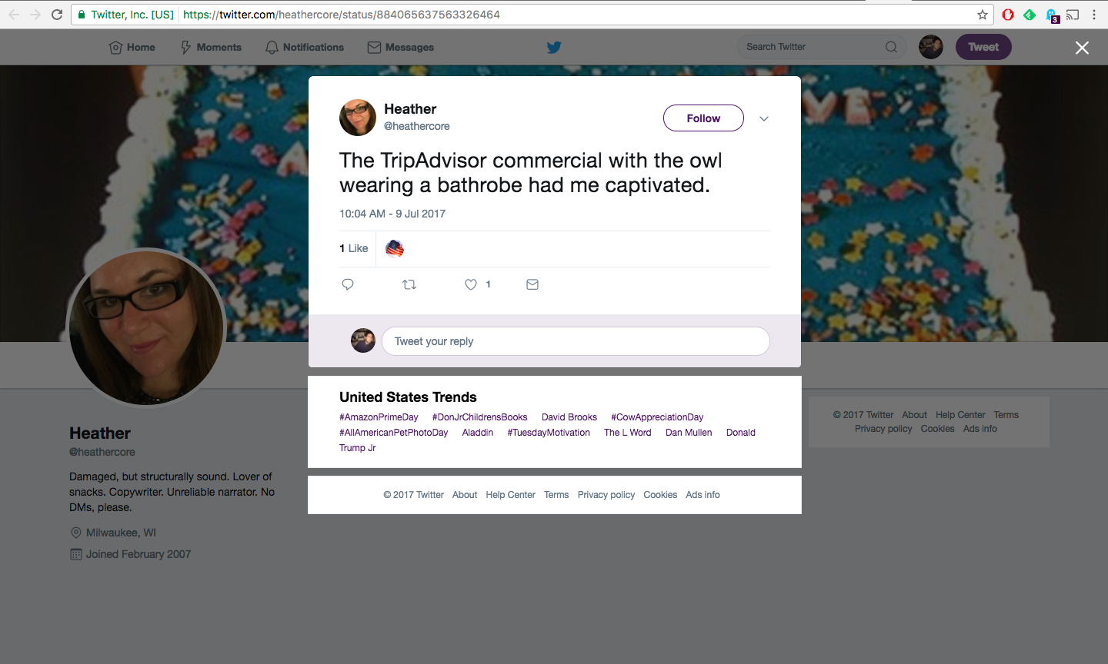The height and width of the screenshot is (664, 1108).
Task: Click the Joined February 2007 text
Action: (138, 554)
